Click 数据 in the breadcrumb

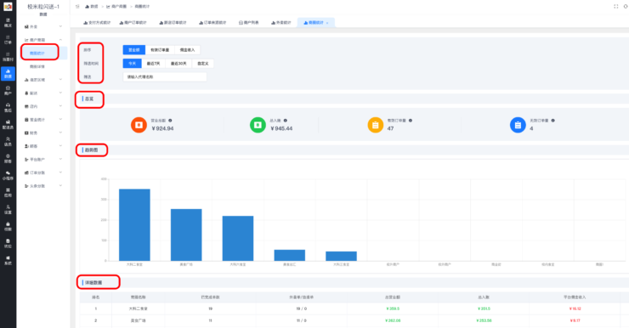tap(92, 7)
